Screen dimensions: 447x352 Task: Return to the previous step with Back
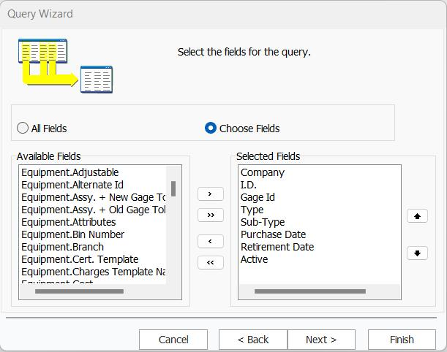(253, 340)
